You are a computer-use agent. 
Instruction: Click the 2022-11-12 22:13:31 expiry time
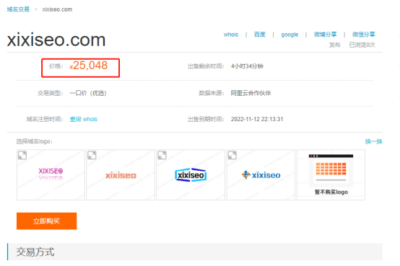tap(257, 119)
